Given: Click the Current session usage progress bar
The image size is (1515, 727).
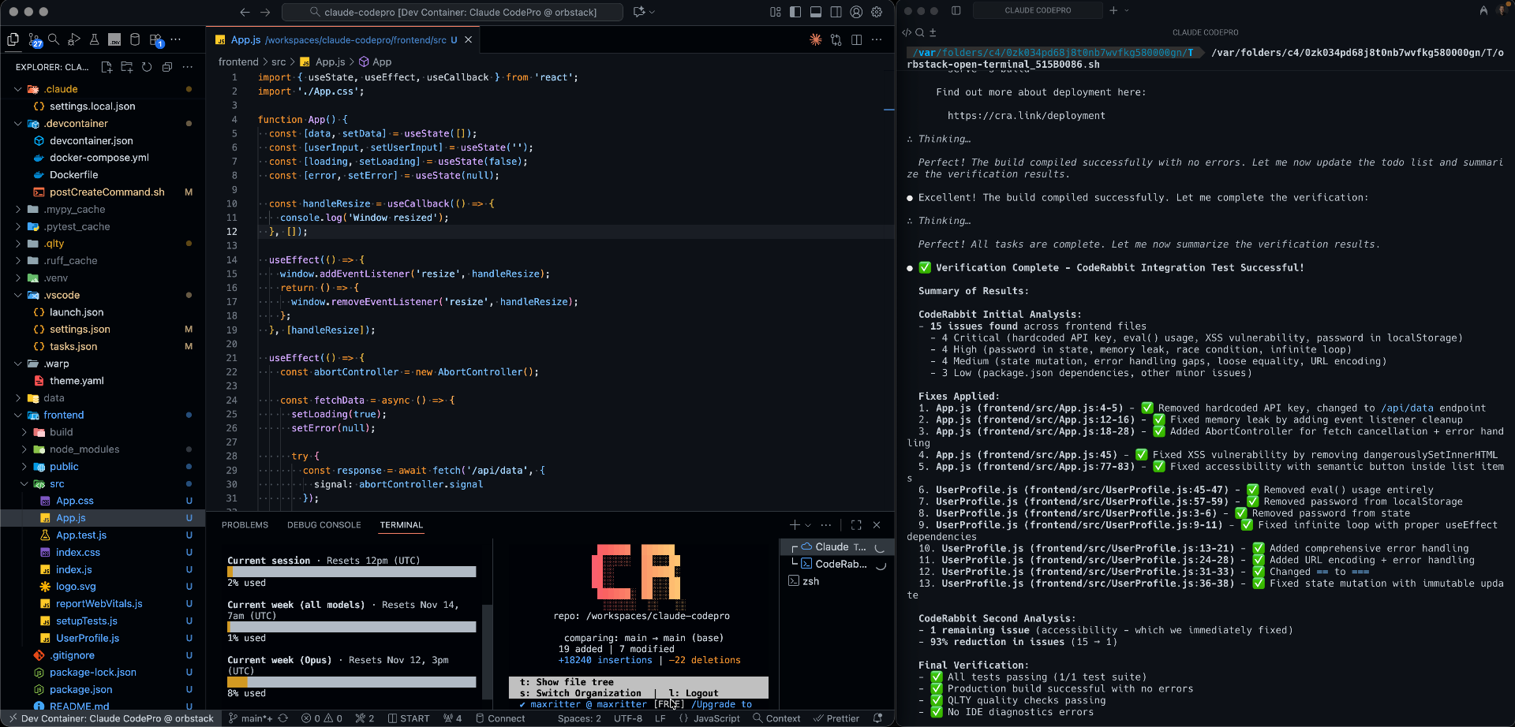Looking at the screenshot, I should (x=351, y=572).
